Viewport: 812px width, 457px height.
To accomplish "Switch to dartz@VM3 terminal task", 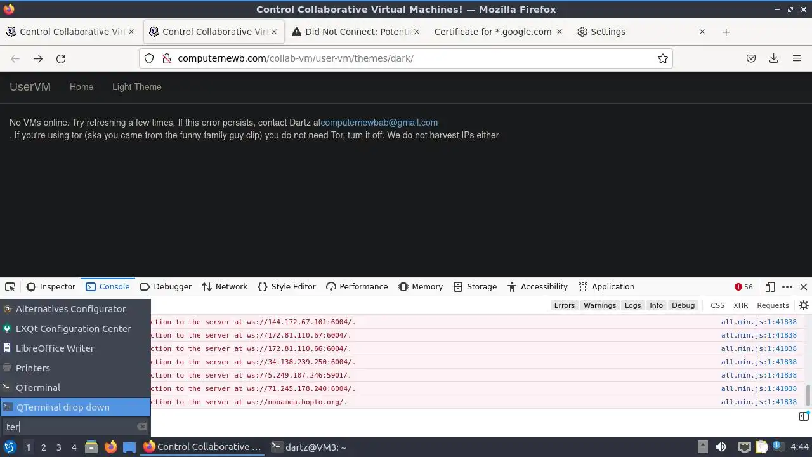I will tap(309, 447).
